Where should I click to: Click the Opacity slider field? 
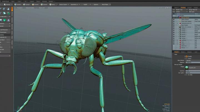coord(192,62)
